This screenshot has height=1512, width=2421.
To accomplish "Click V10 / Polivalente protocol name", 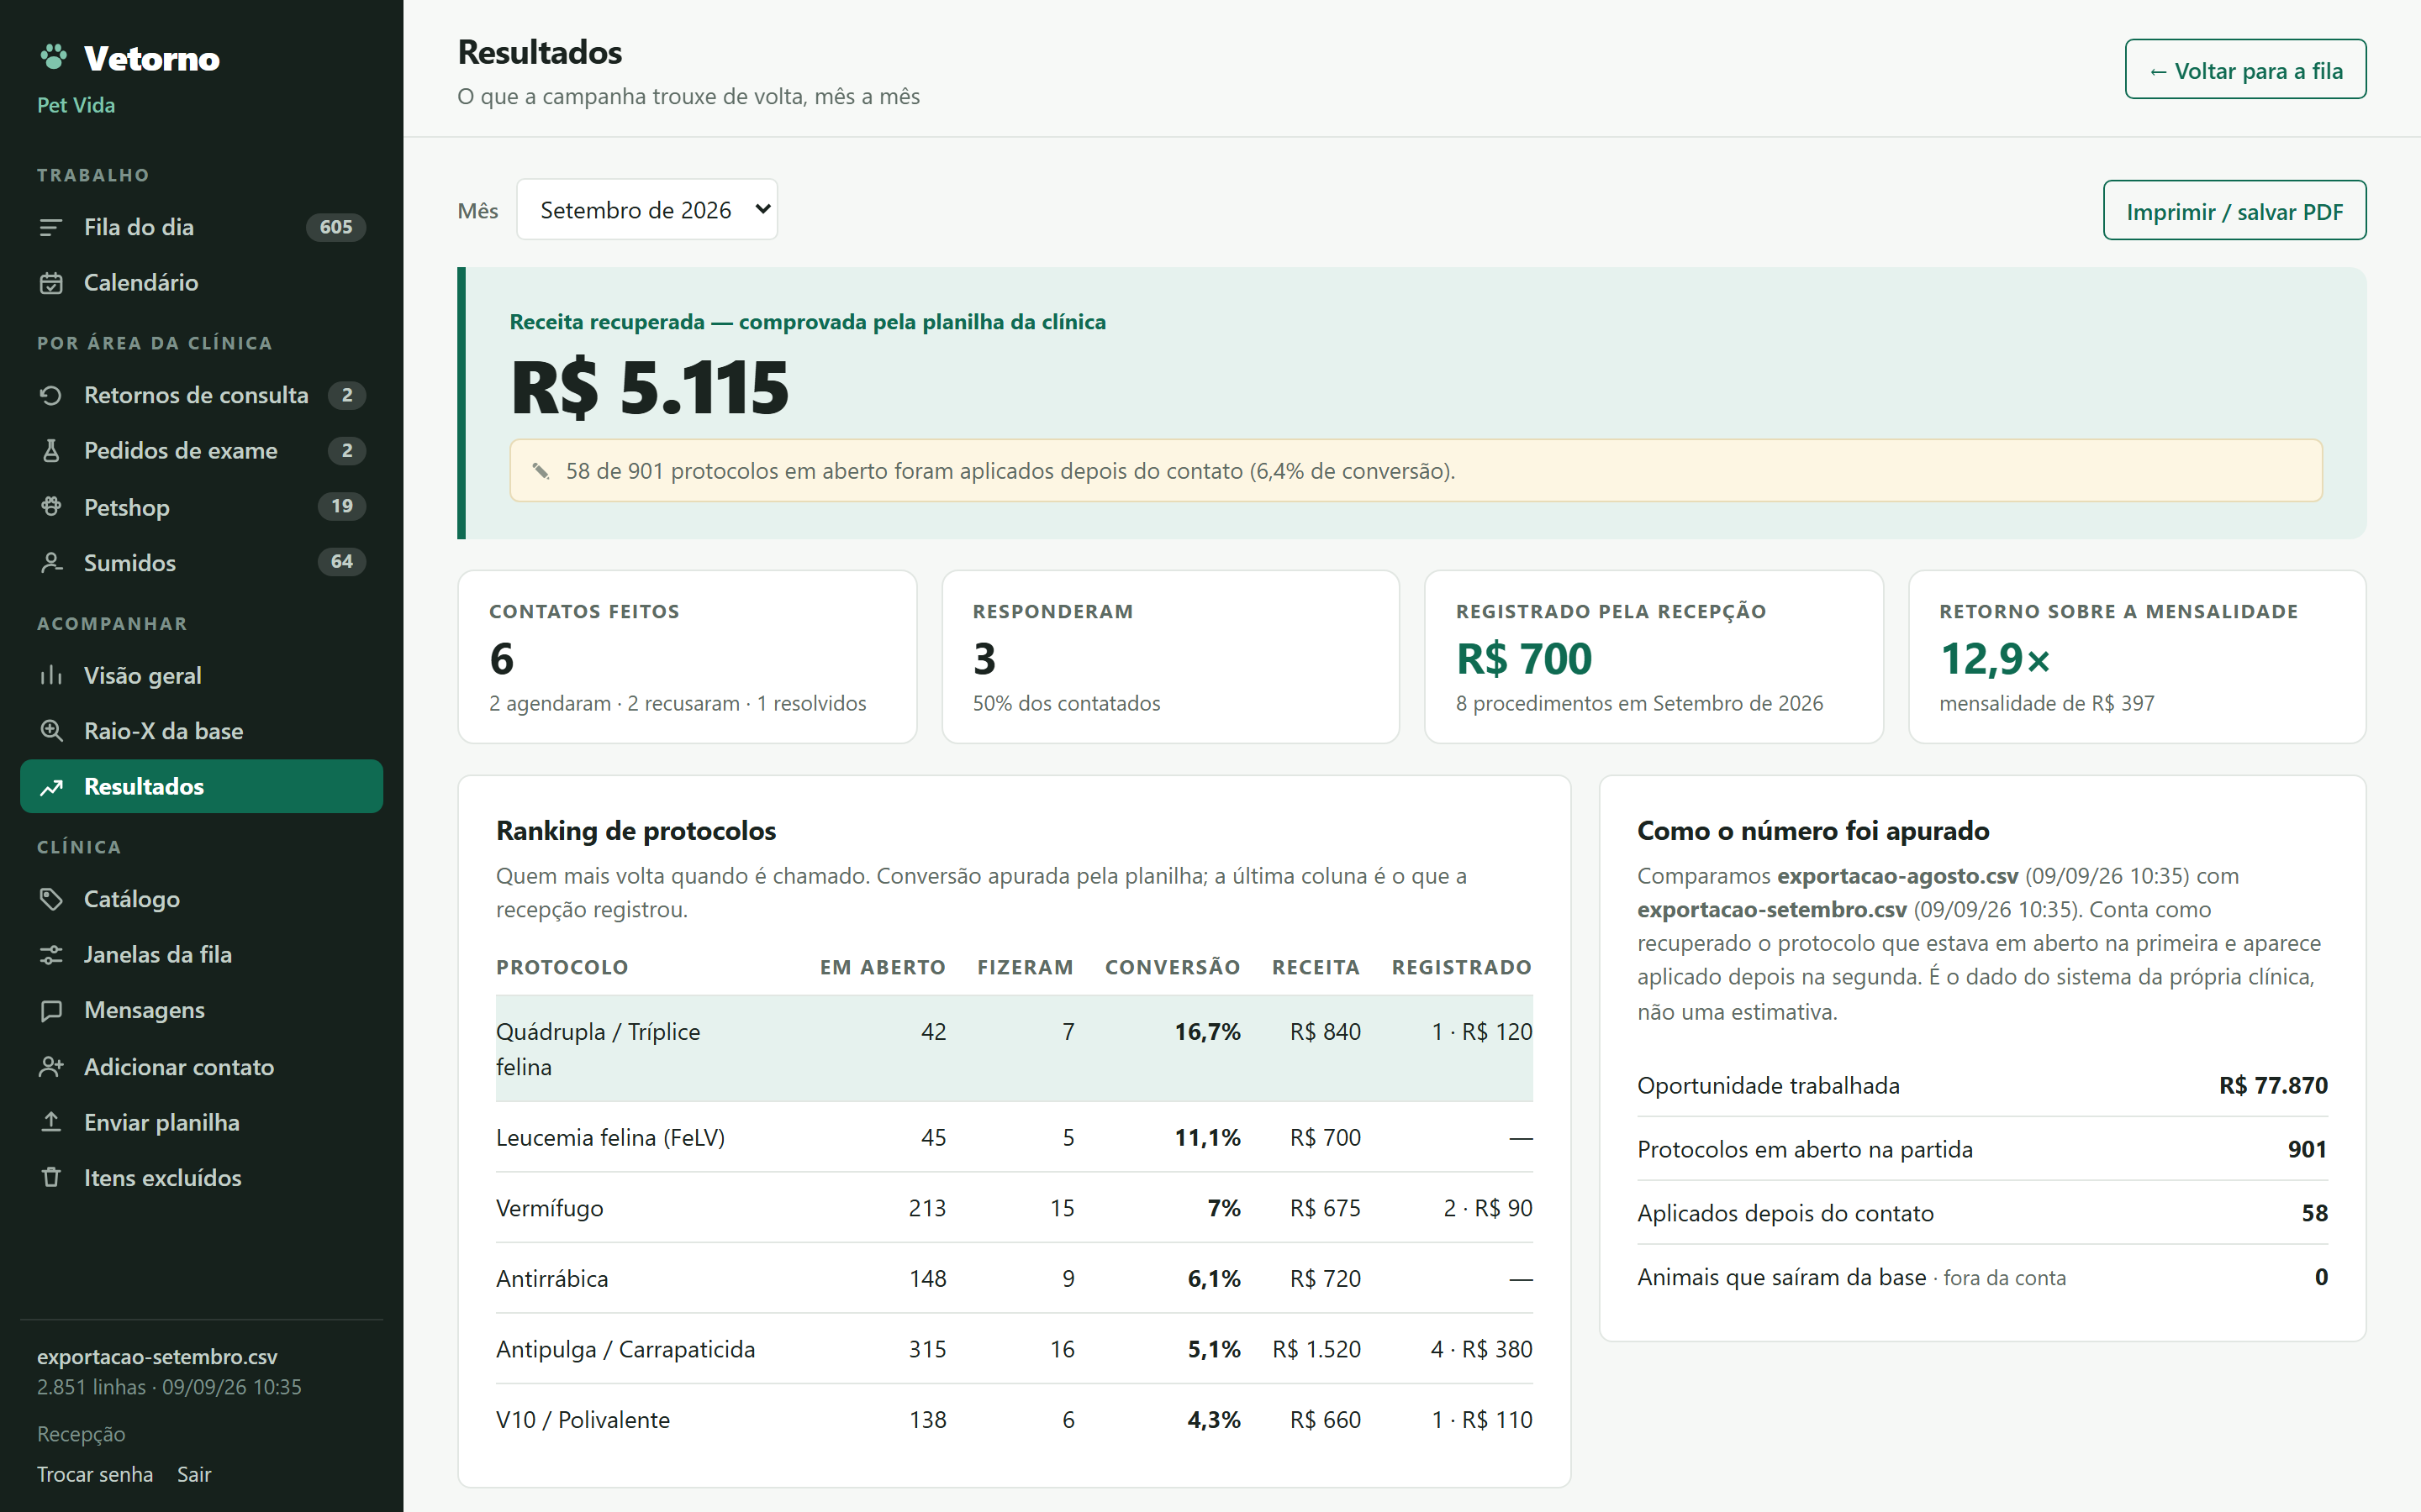I will tap(583, 1420).
